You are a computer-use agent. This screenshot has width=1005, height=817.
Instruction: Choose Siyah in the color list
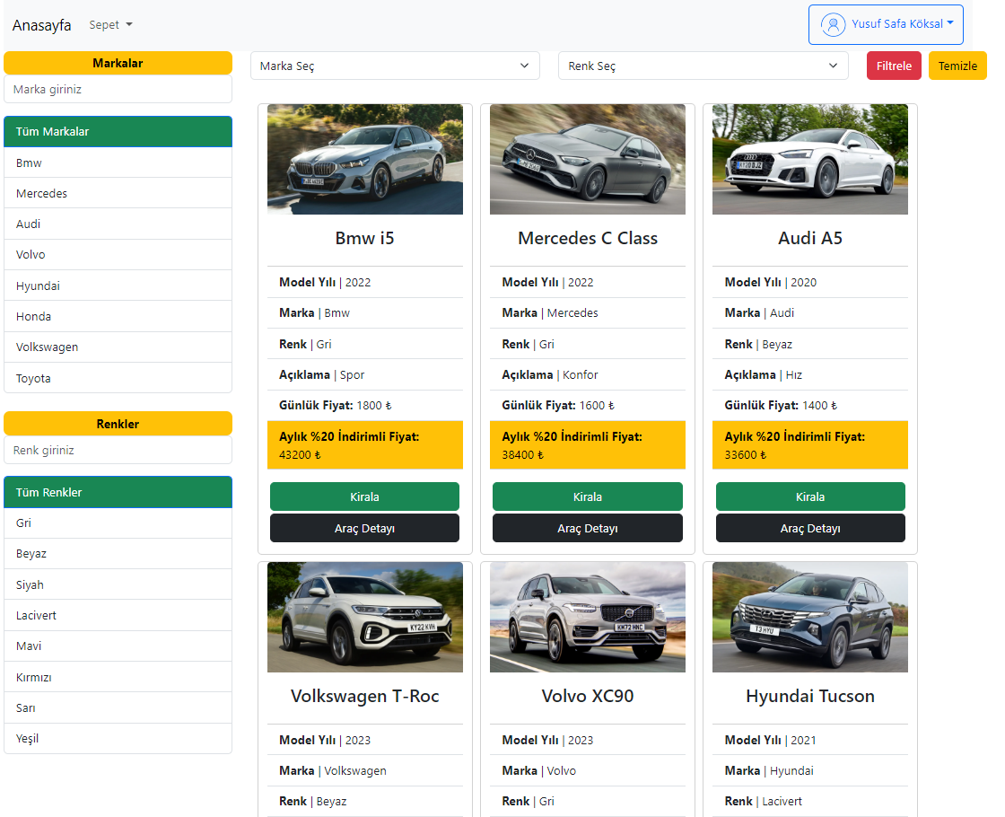pyautogui.click(x=118, y=584)
